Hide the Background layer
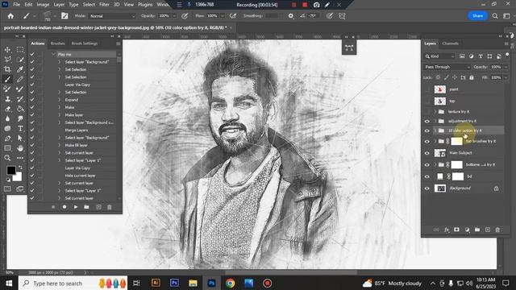 [x=427, y=188]
